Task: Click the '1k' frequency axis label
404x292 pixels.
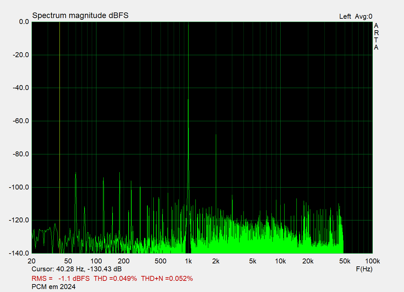Action: (x=188, y=261)
